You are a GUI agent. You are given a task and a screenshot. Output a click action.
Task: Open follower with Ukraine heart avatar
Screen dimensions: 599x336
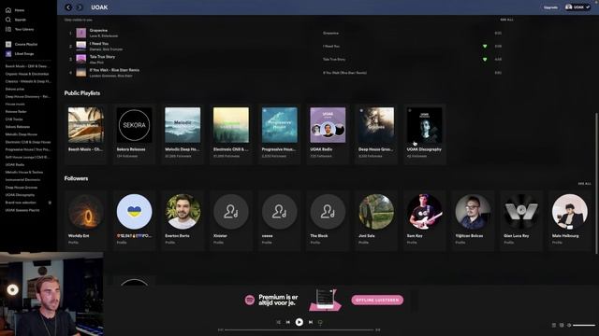tap(134, 212)
